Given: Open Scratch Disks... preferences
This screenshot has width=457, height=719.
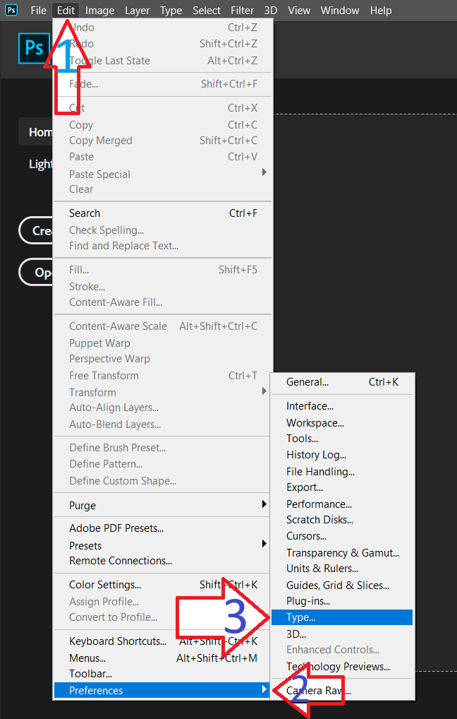Looking at the screenshot, I should (342, 520).
